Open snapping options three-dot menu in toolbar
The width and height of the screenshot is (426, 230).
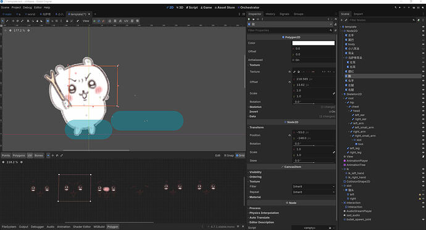(61, 21)
